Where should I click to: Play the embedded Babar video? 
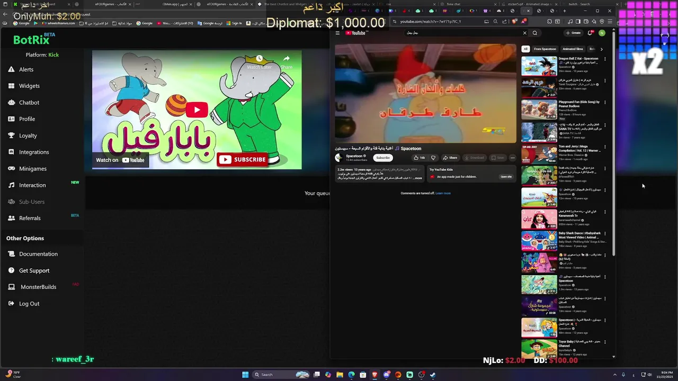(197, 110)
